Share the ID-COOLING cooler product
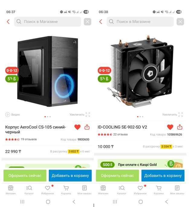Screen dimensions: 191x207 [180, 127]
